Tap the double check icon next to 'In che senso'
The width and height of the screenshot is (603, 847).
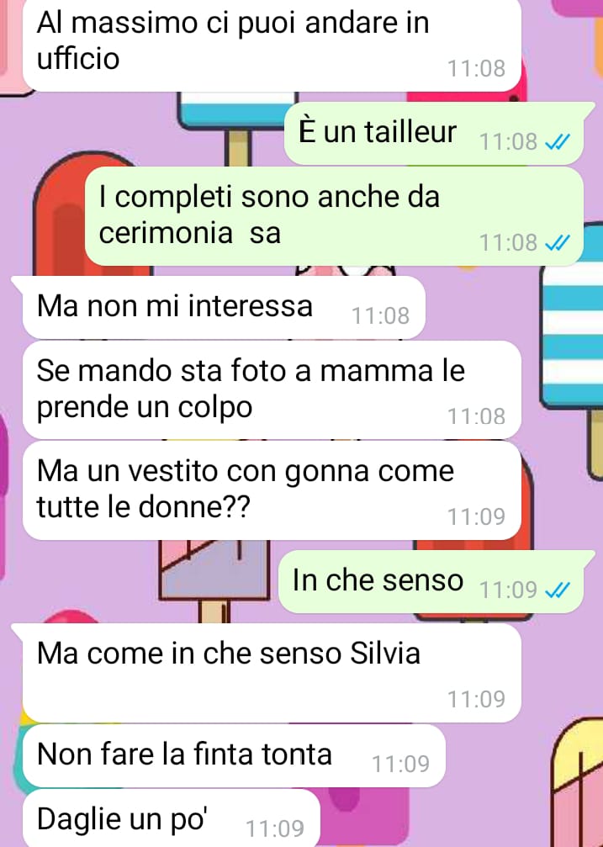coord(557,591)
